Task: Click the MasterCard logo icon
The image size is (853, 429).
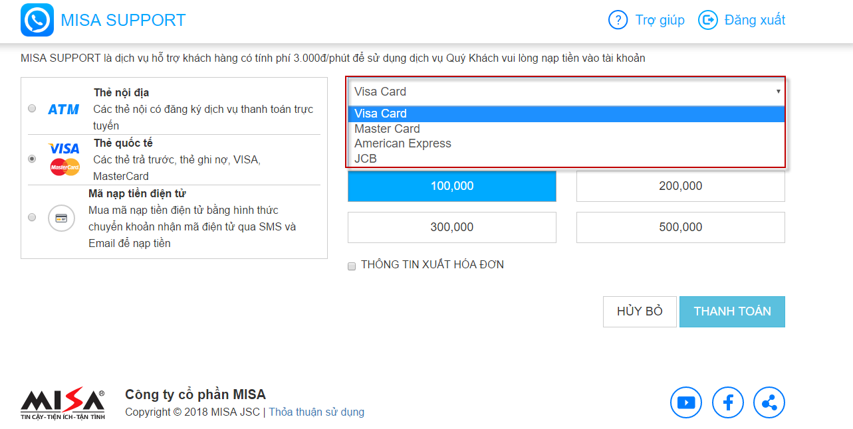Action: pos(64,167)
